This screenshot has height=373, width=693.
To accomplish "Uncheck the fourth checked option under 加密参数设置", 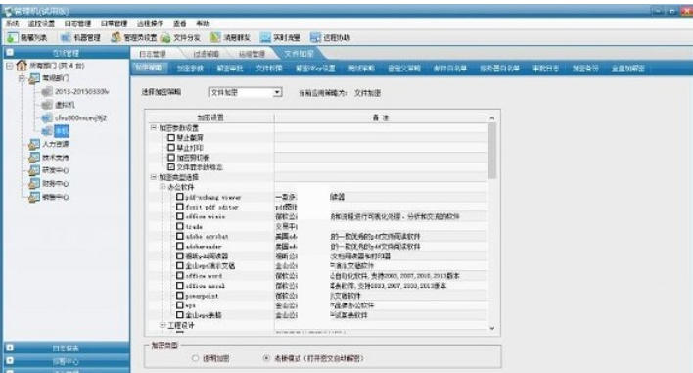I will click(x=171, y=167).
